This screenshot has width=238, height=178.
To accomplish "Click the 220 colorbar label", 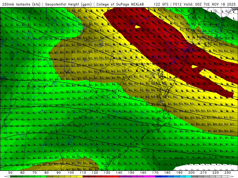I will coord(216,173).
